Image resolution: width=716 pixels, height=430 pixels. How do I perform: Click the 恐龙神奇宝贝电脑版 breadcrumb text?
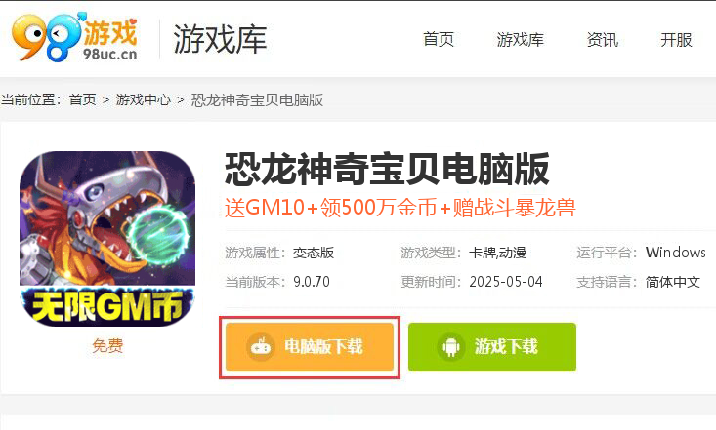[257, 99]
